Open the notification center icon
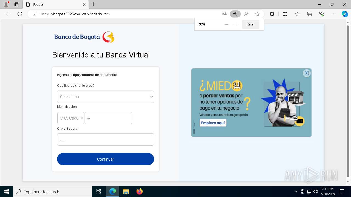The width and height of the screenshot is (351, 197). [342, 192]
